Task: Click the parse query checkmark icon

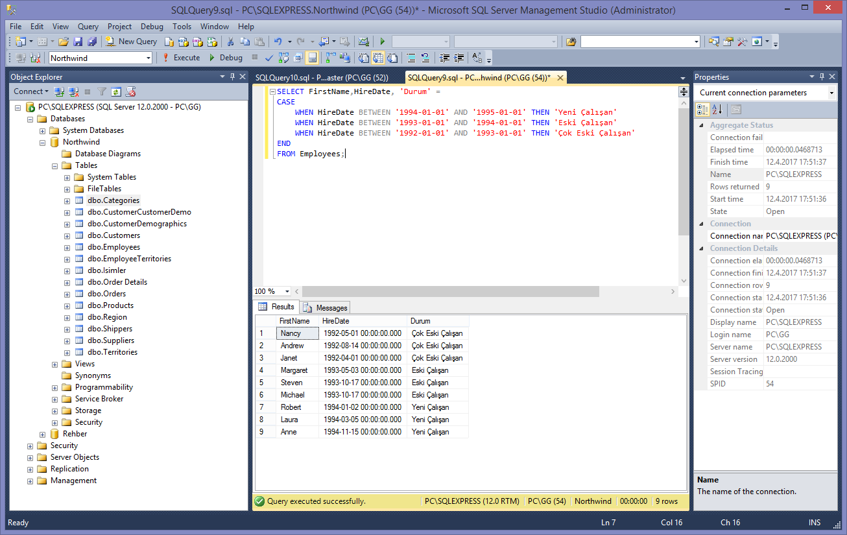Action: click(x=268, y=57)
